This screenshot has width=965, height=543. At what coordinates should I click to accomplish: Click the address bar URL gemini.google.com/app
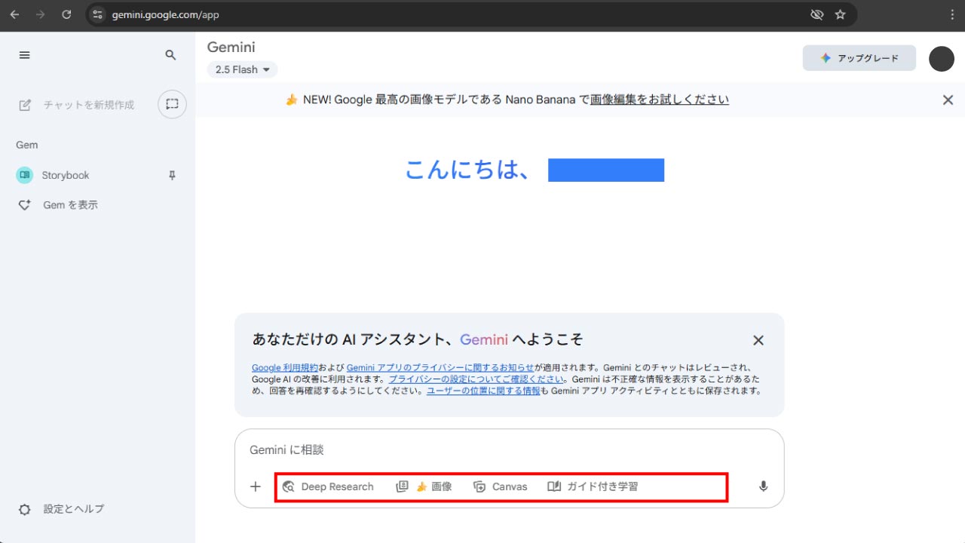pos(166,14)
